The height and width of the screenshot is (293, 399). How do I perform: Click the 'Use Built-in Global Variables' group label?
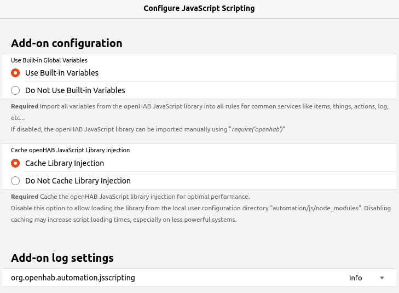pyautogui.click(x=49, y=60)
